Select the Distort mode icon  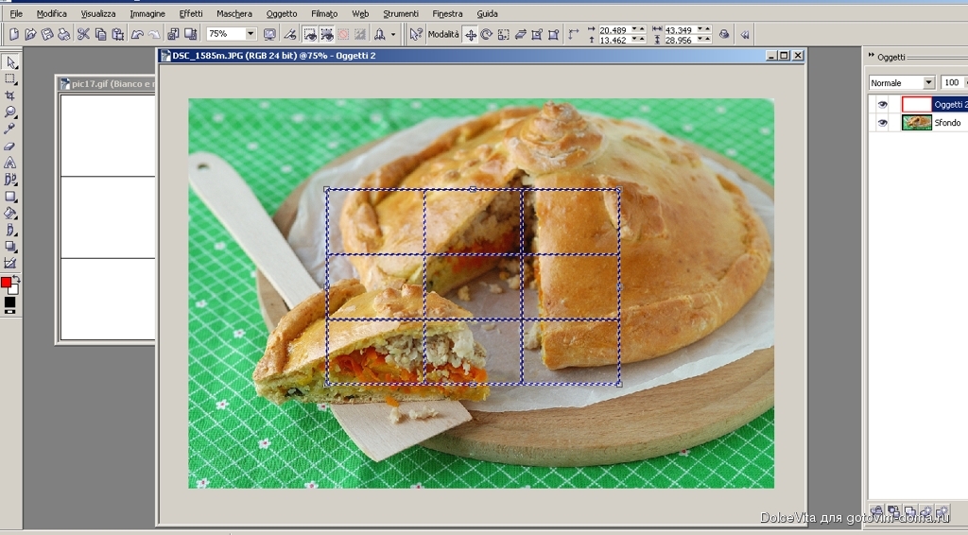coord(537,35)
